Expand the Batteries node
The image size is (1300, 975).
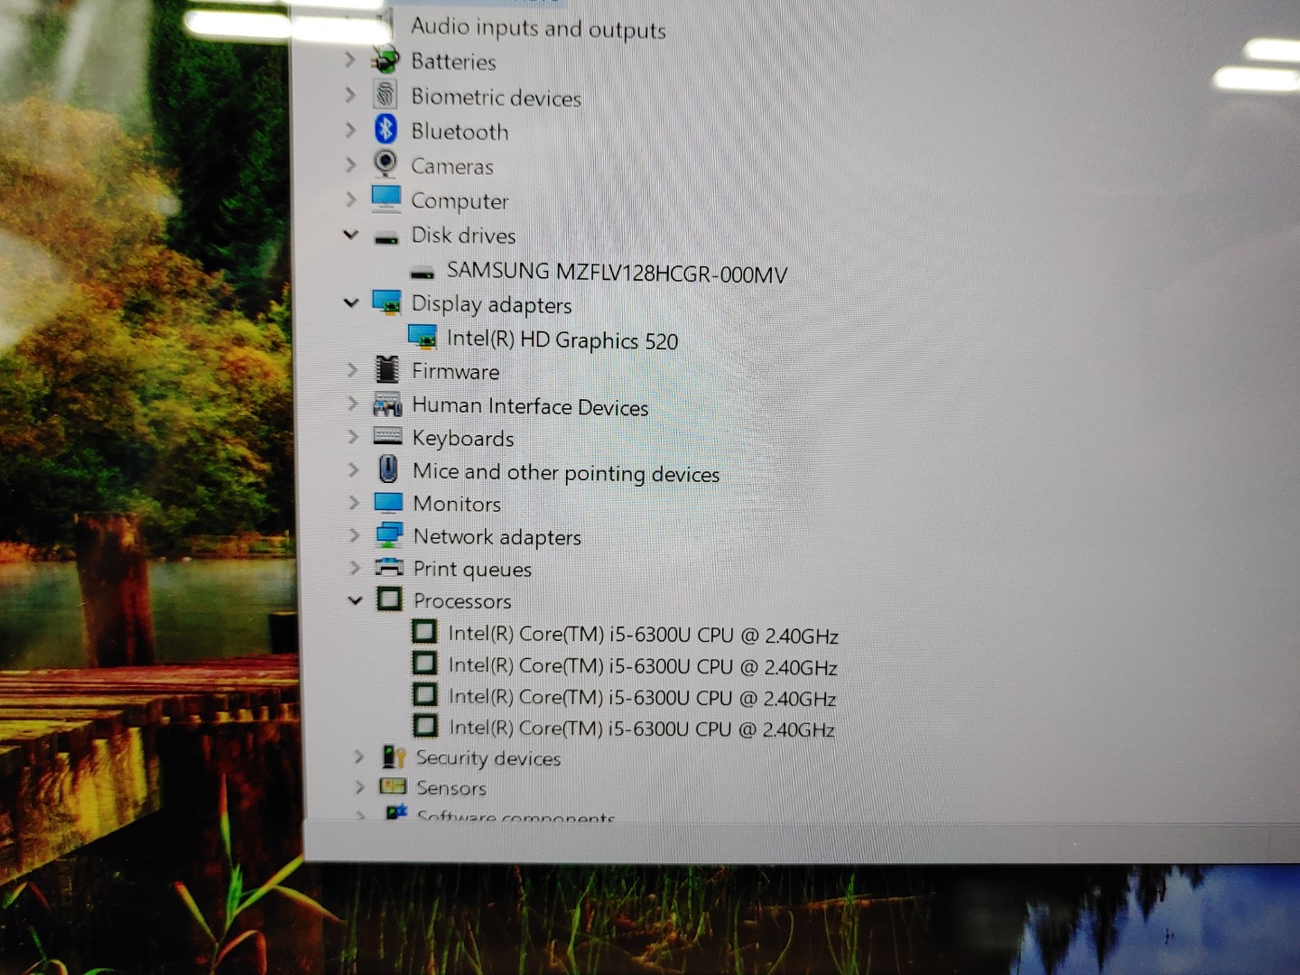349,60
